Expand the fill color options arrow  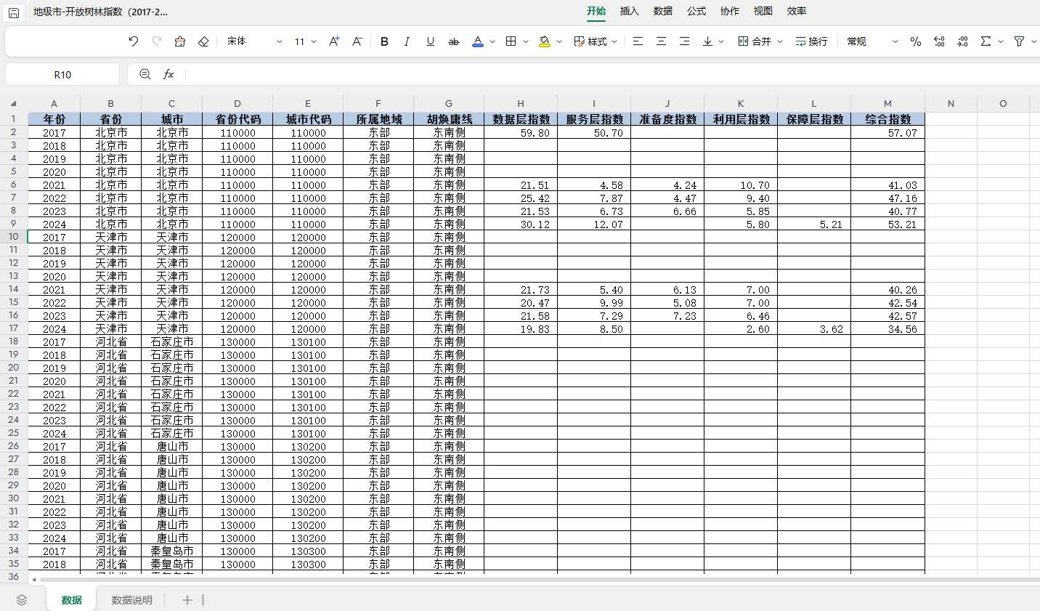(x=559, y=41)
